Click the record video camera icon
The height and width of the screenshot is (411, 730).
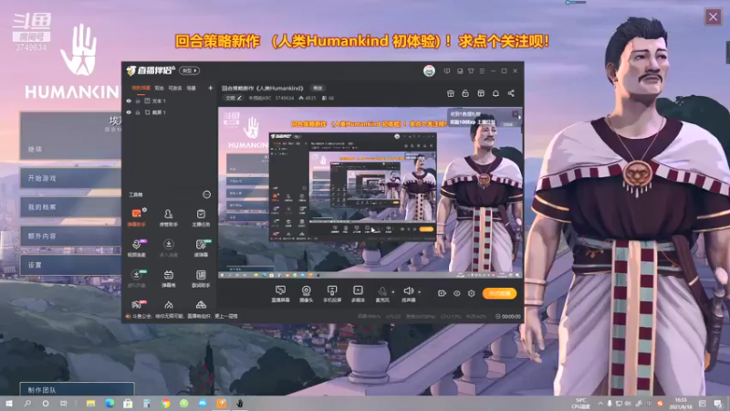[442, 293]
